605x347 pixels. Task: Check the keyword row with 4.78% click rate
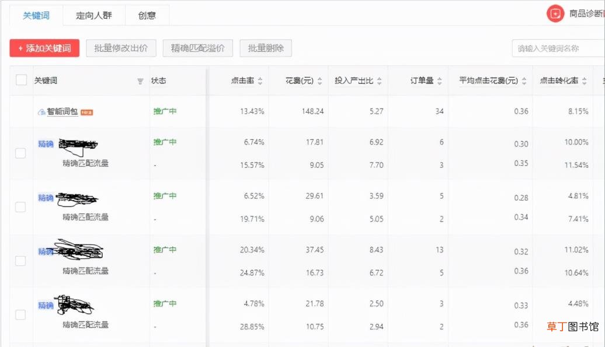[20, 315]
